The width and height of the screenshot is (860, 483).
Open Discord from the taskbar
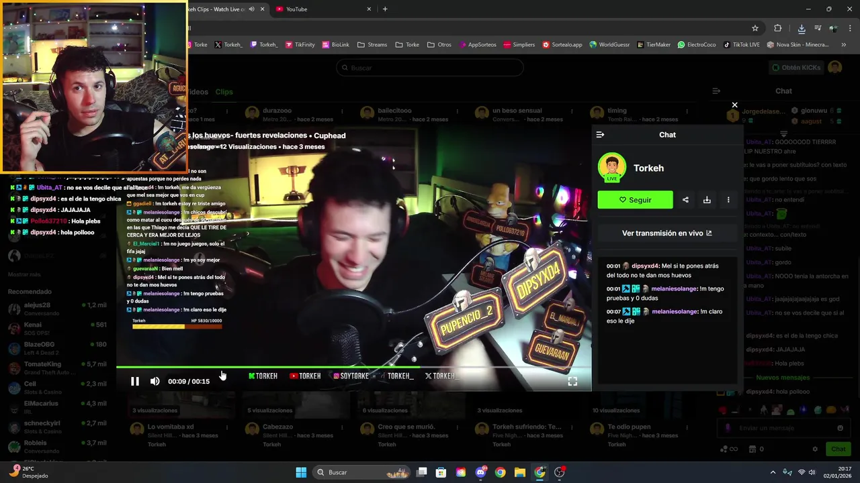coord(480,472)
